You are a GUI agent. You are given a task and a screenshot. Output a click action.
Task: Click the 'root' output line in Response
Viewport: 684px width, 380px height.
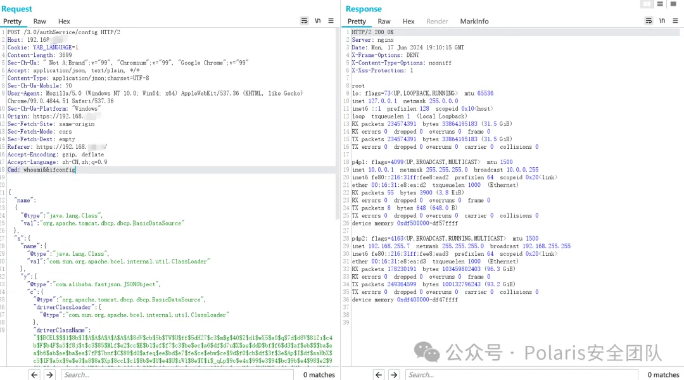(358, 86)
